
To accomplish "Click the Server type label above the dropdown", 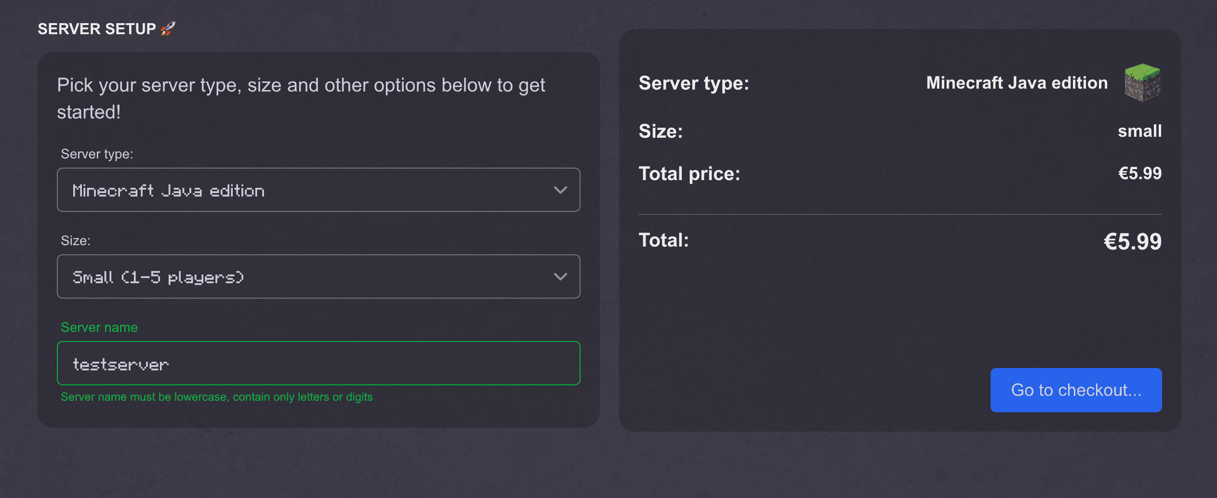I will point(97,154).
